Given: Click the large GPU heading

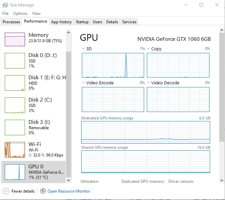Looking at the screenshot, I should click(x=89, y=38).
